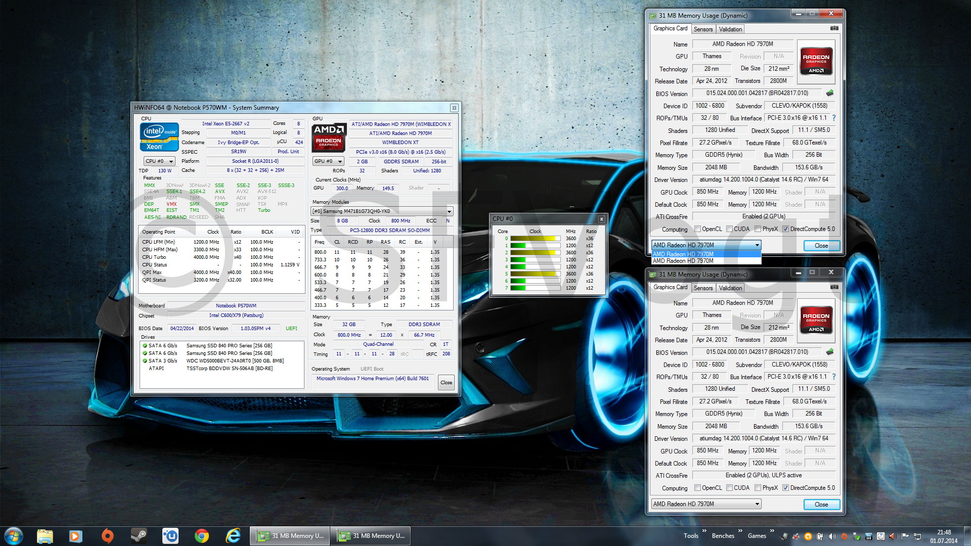Click Close button in upper GPU-Z window
971x546 pixels.
pyautogui.click(x=821, y=246)
